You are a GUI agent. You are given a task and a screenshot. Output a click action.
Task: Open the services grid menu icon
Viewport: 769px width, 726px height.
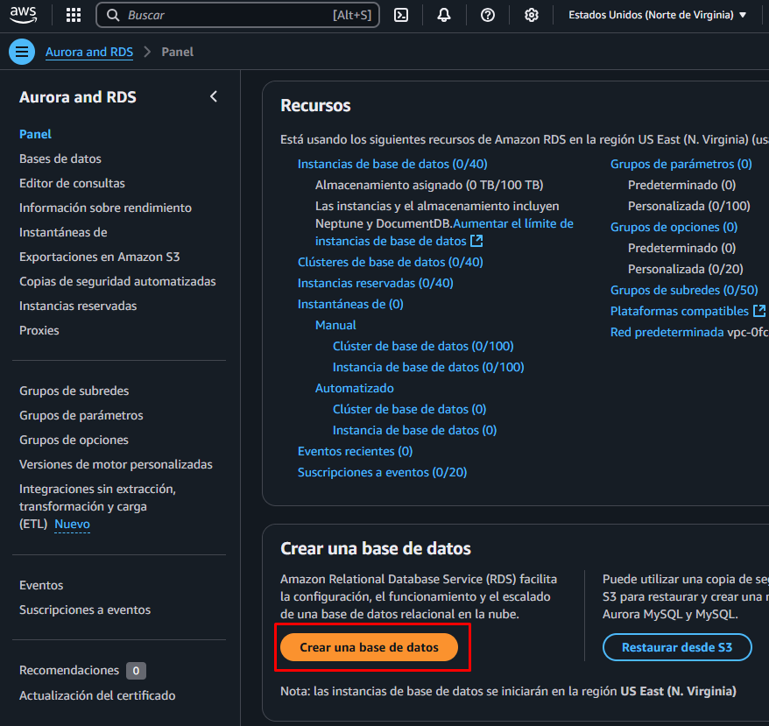click(74, 15)
